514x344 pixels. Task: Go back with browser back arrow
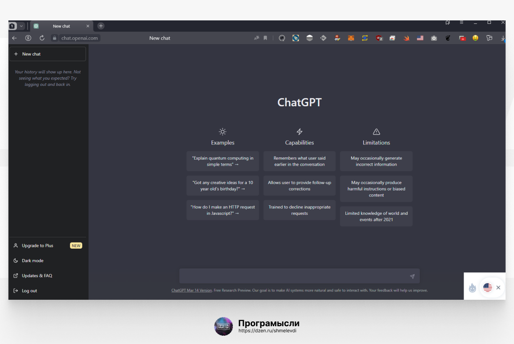coord(14,38)
